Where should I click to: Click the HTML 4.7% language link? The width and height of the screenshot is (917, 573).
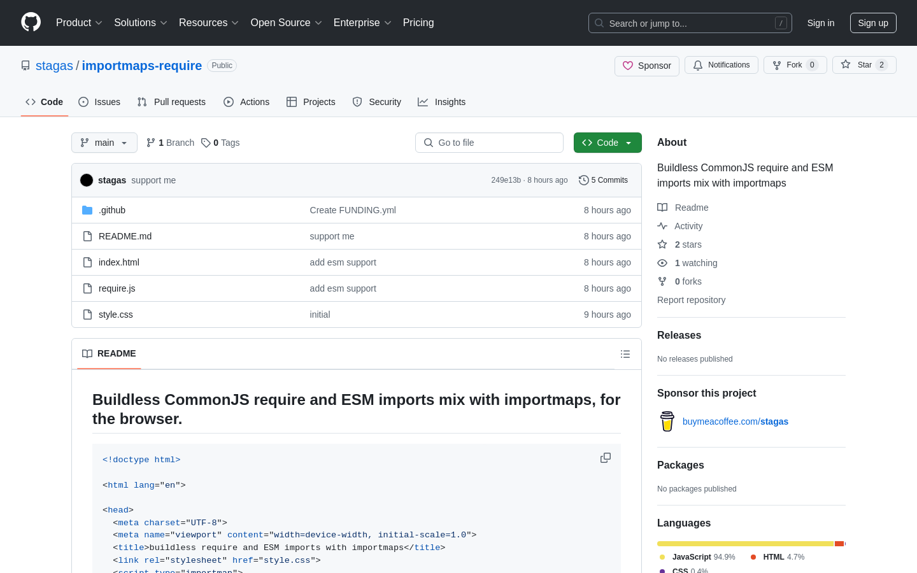tap(778, 557)
